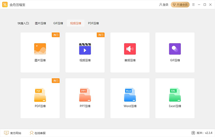
Task: Open the 图片压缩 image compression icon
Action: (40, 49)
